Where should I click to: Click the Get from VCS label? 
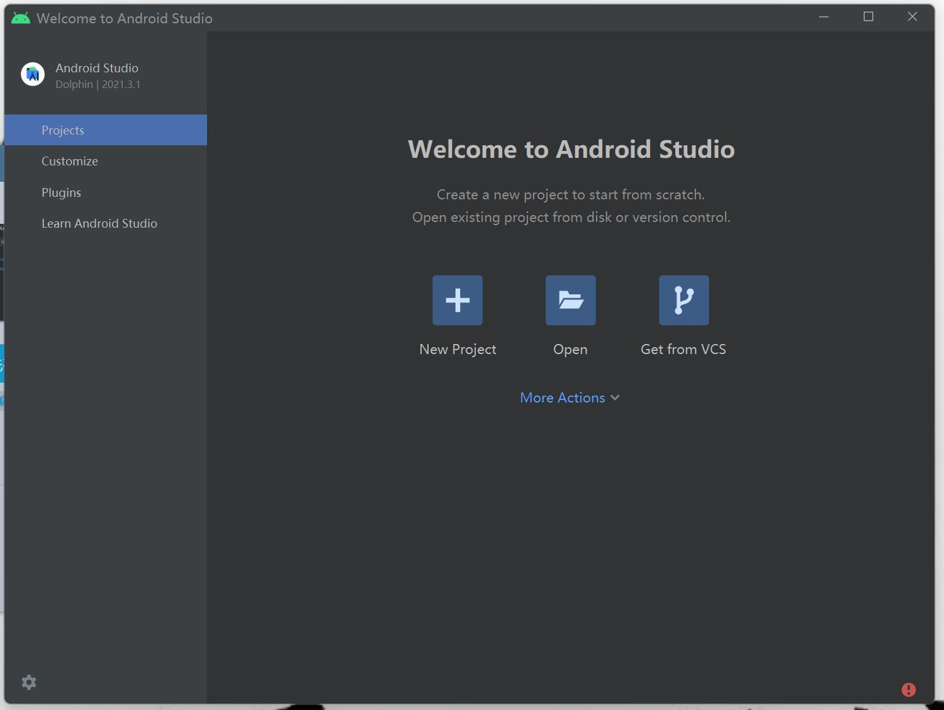683,349
